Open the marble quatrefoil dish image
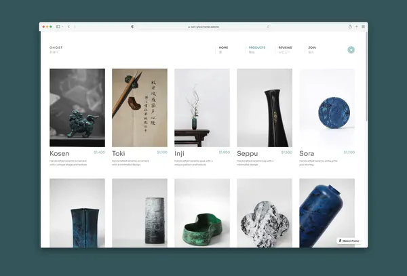Image resolution: width=407 pixels, height=276 pixels. (x=265, y=213)
